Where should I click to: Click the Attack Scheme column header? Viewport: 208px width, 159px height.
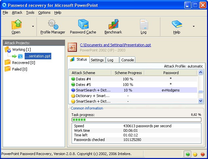90,73
